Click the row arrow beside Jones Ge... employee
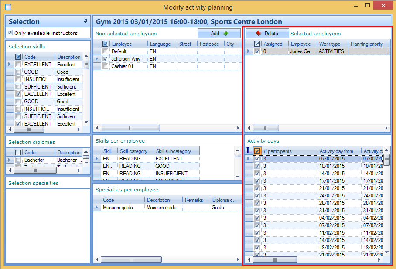 coord(249,51)
